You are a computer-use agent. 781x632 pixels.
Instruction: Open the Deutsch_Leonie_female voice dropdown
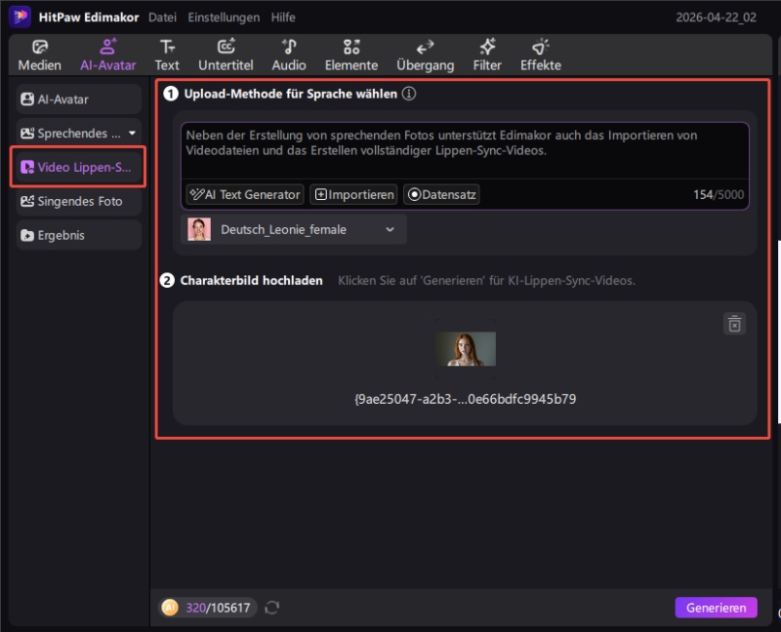(390, 229)
